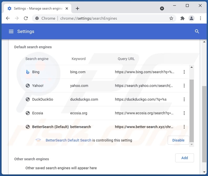Click the Default search engines heading
208x176 pixels.
point(33,47)
